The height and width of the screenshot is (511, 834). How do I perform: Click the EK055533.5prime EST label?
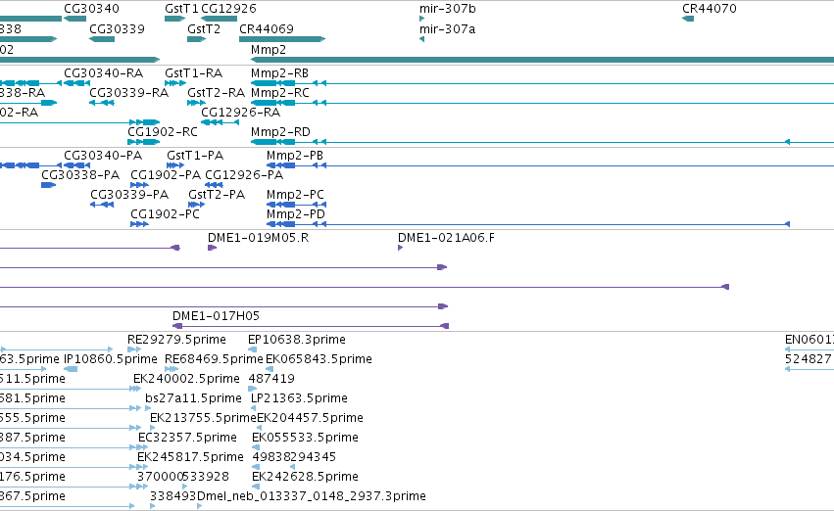pos(306,438)
